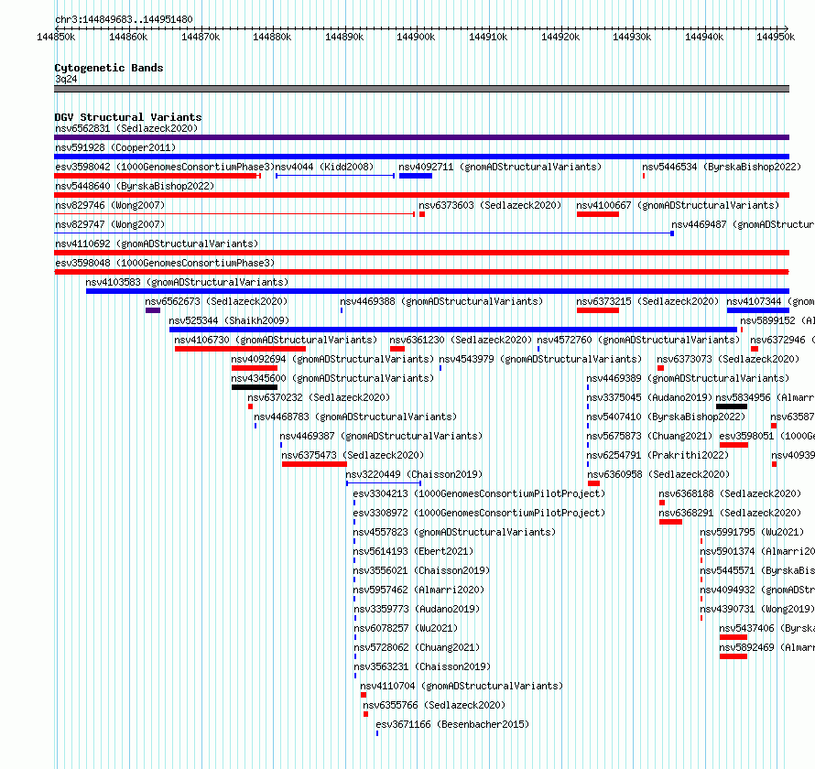
Task: Click the blue bar of nsv4103583
Action: click(438, 291)
